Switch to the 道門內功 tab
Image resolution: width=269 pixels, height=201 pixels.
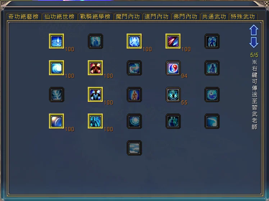(157, 17)
